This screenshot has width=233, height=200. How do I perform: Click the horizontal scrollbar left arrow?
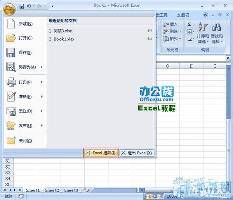142,190
